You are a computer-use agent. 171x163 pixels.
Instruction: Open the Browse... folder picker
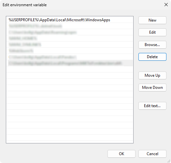152,45
